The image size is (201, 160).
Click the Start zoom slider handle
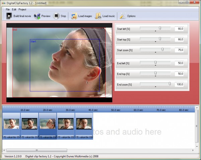[162, 50]
